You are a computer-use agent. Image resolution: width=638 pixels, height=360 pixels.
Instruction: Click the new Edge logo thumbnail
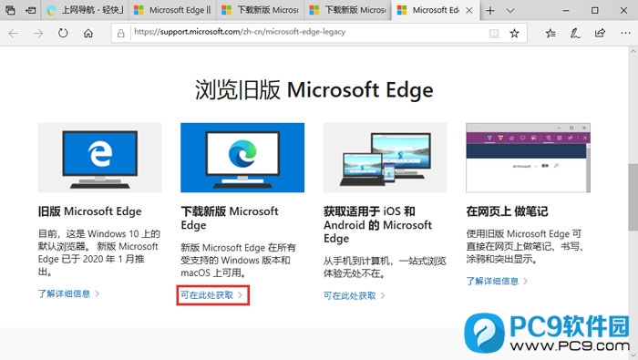[x=242, y=158]
